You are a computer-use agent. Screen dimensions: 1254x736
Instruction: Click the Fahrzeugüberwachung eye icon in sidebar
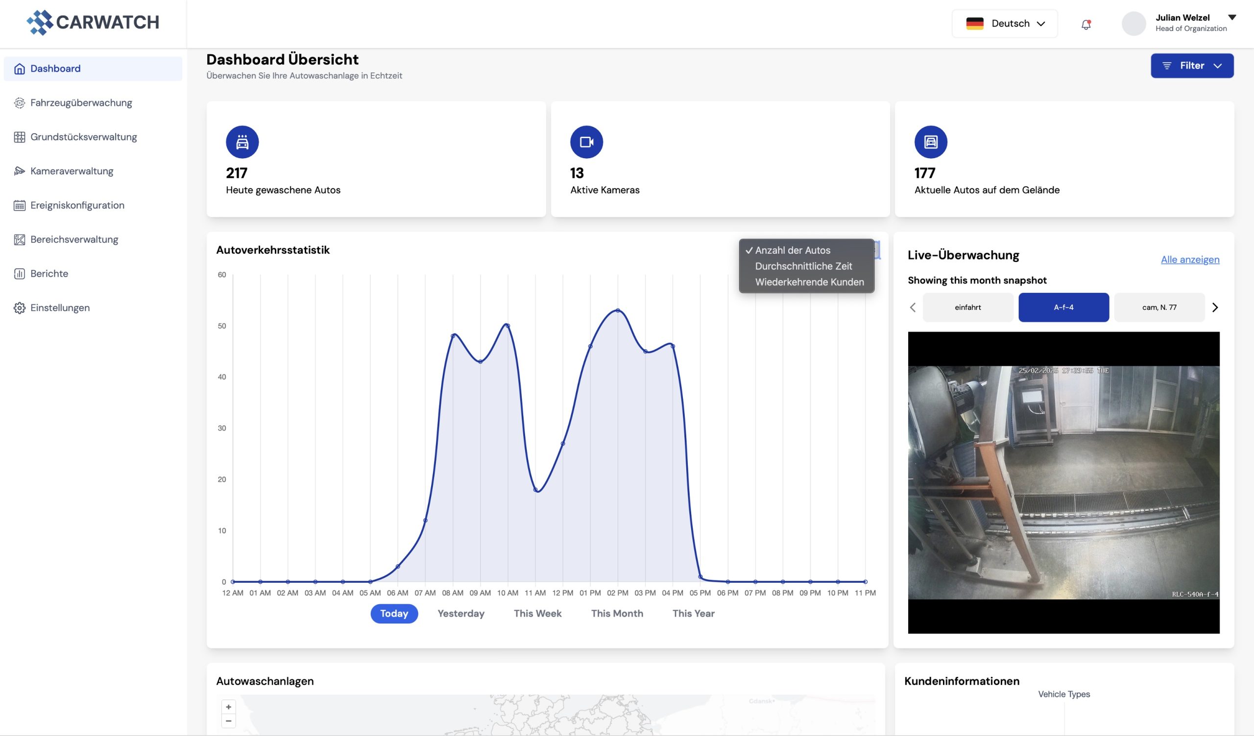(x=20, y=103)
